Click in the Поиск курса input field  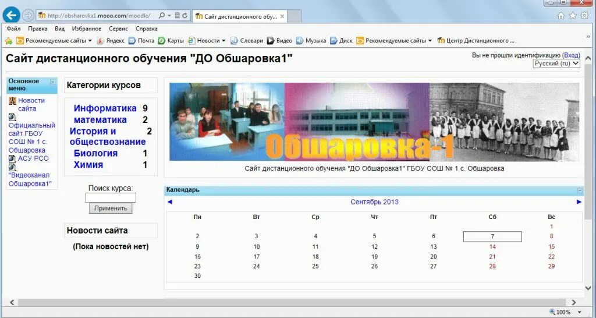tap(111, 198)
